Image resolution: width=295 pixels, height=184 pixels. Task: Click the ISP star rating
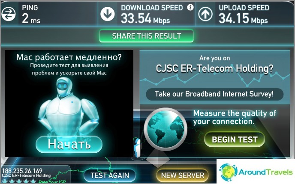[18, 181]
